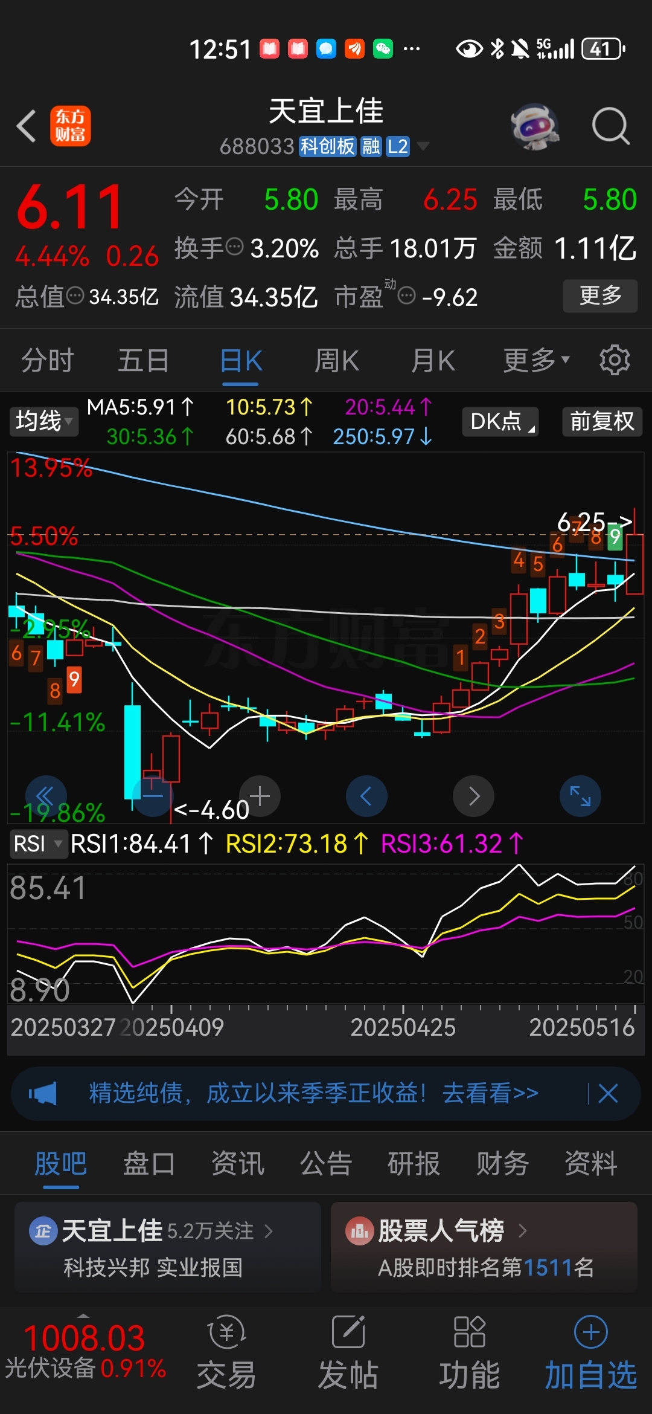Tap the 科创板 board badge

tap(327, 146)
